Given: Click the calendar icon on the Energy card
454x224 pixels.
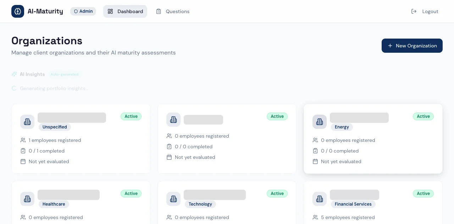Looking at the screenshot, I should pyautogui.click(x=315, y=161).
